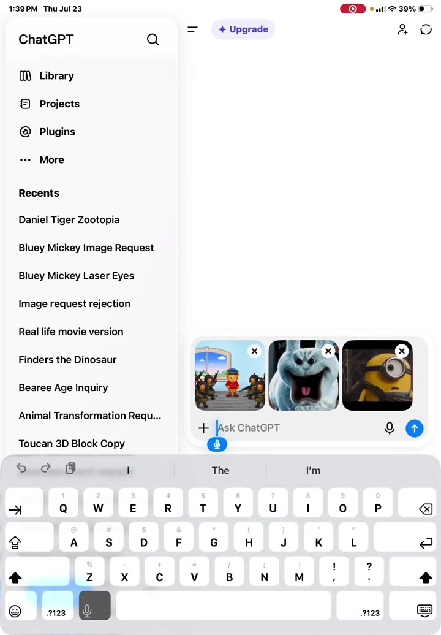
Task: Tap the microphone in the message bar
Action: tap(389, 428)
